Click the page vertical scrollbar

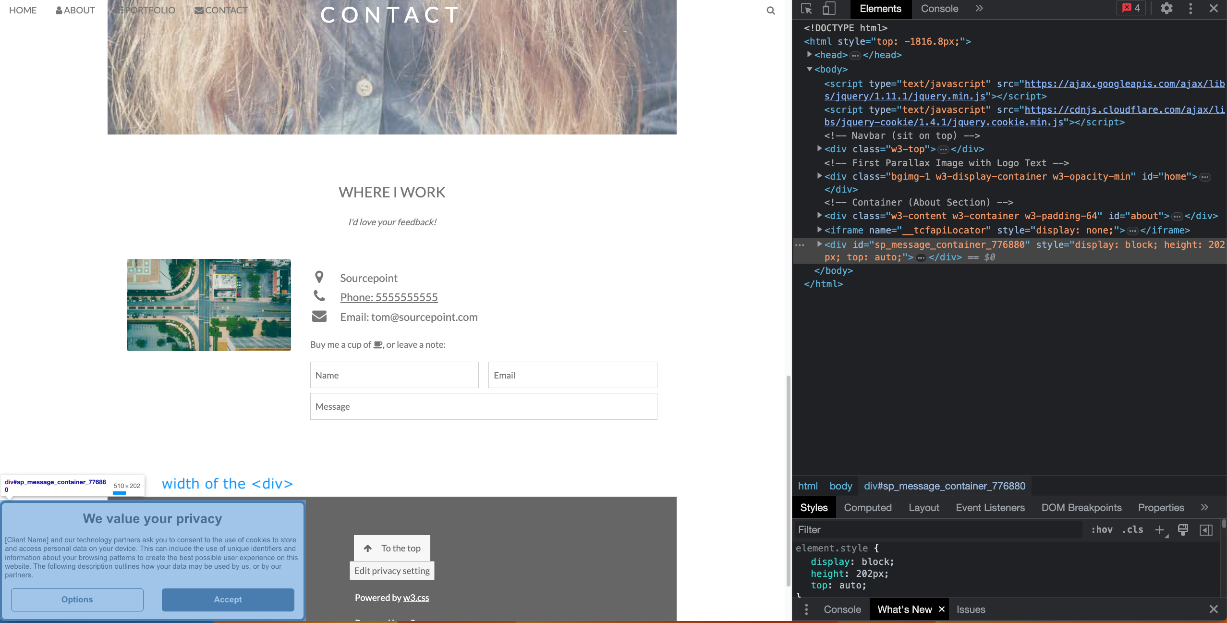pos(788,480)
